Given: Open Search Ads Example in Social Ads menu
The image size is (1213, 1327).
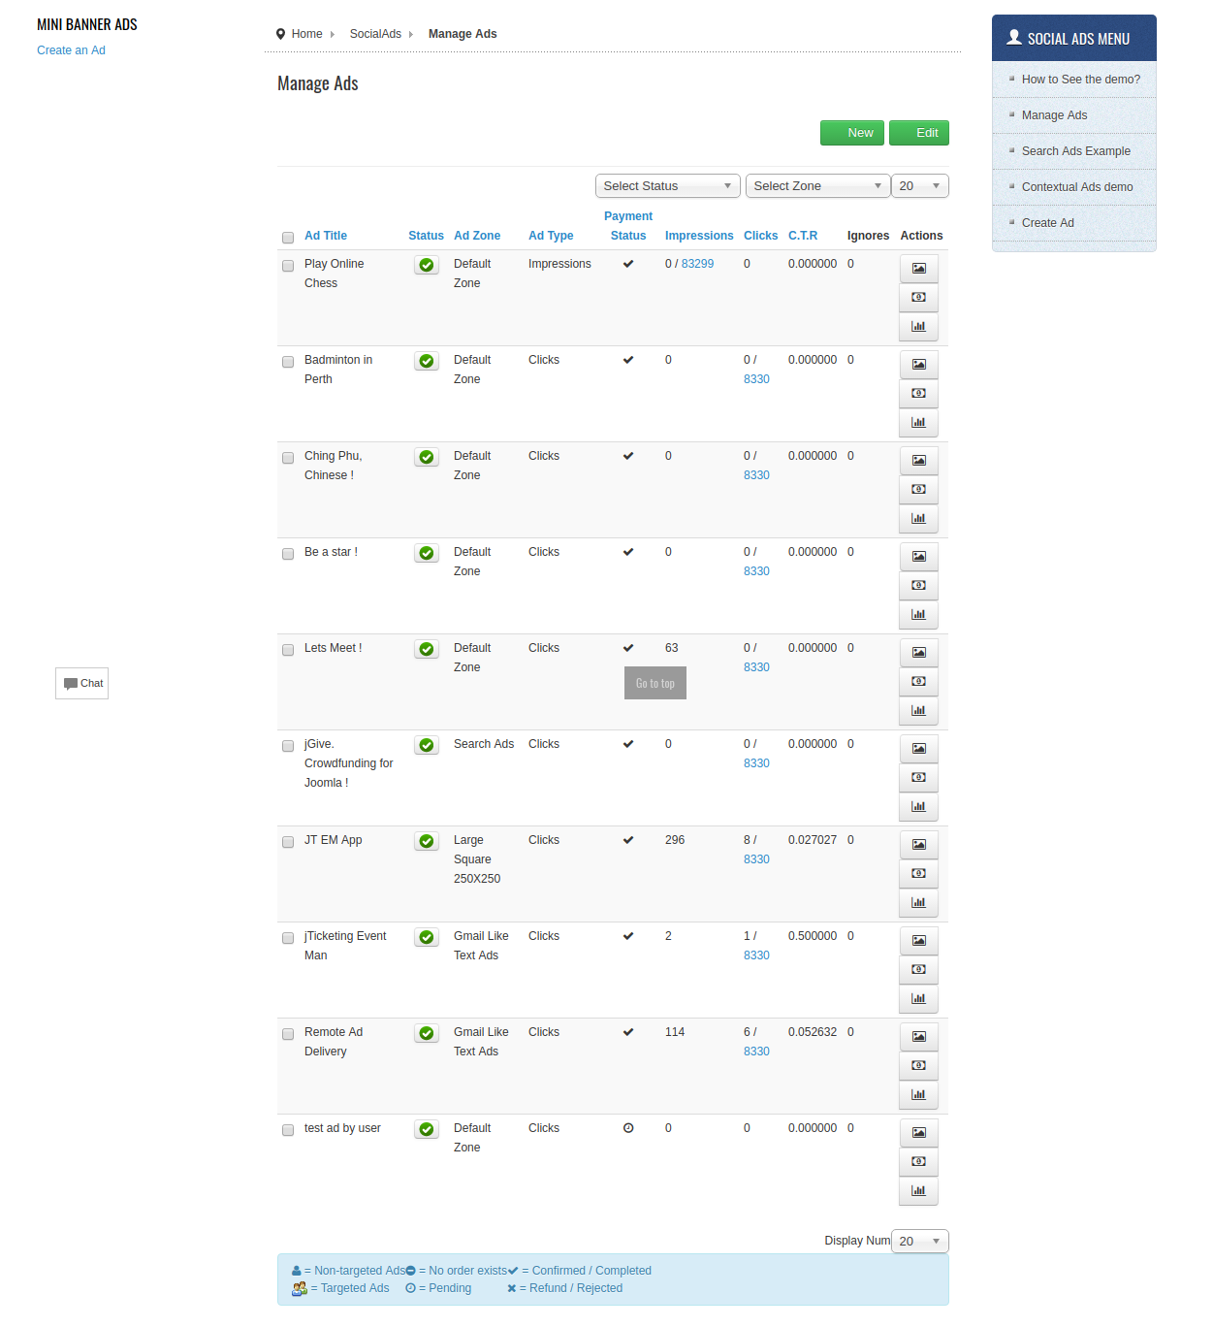Looking at the screenshot, I should pyautogui.click(x=1075, y=151).
